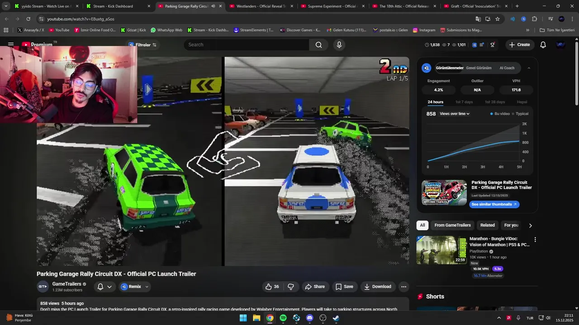Click the browser address bar URL

point(81,19)
